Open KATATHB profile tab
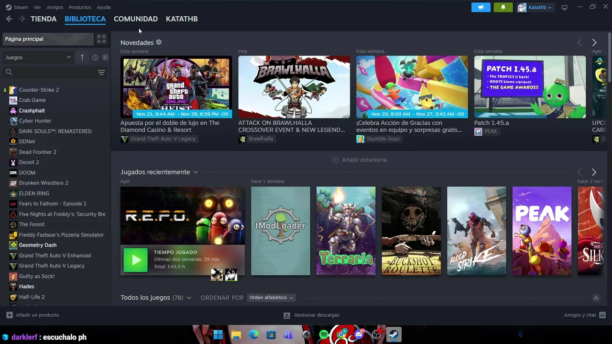The width and height of the screenshot is (612, 344). click(182, 19)
